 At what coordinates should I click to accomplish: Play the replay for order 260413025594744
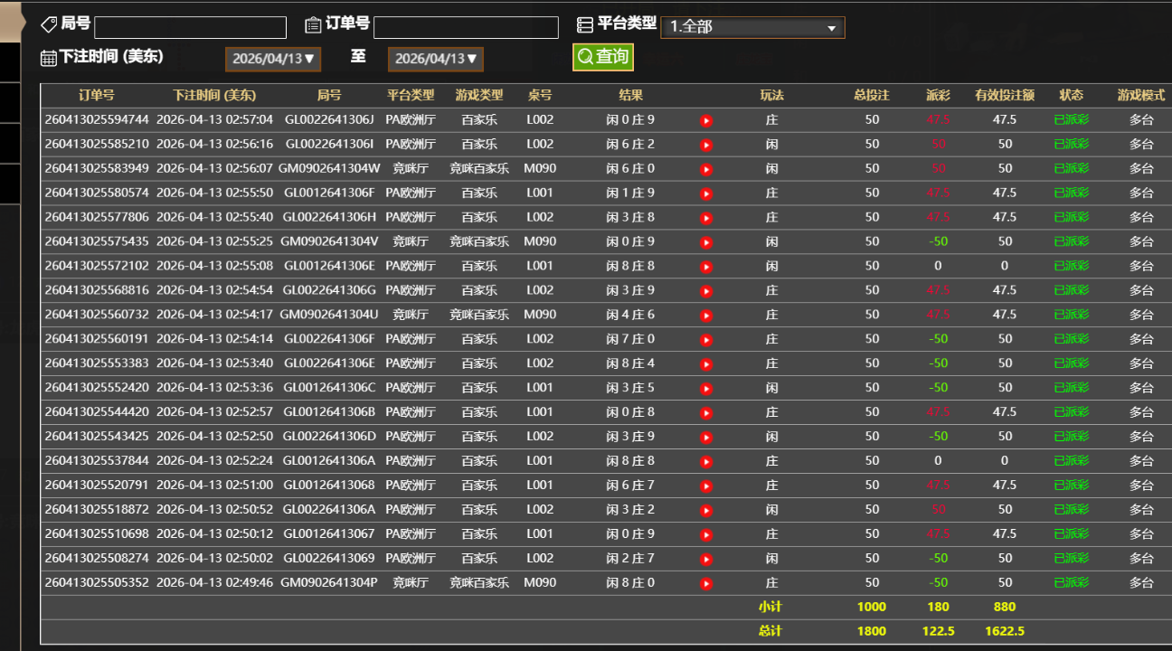coord(706,119)
